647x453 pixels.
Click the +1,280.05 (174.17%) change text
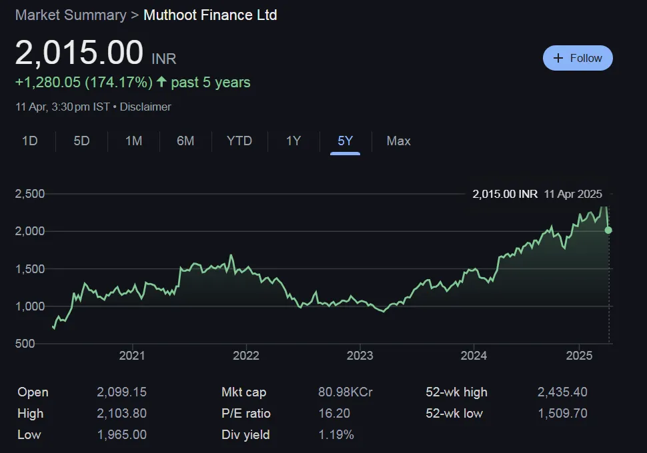[x=84, y=83]
